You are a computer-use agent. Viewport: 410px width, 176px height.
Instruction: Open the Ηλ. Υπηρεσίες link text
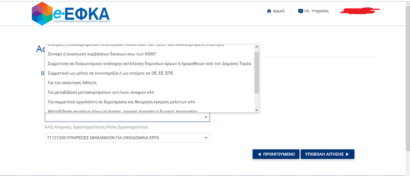click(x=317, y=11)
